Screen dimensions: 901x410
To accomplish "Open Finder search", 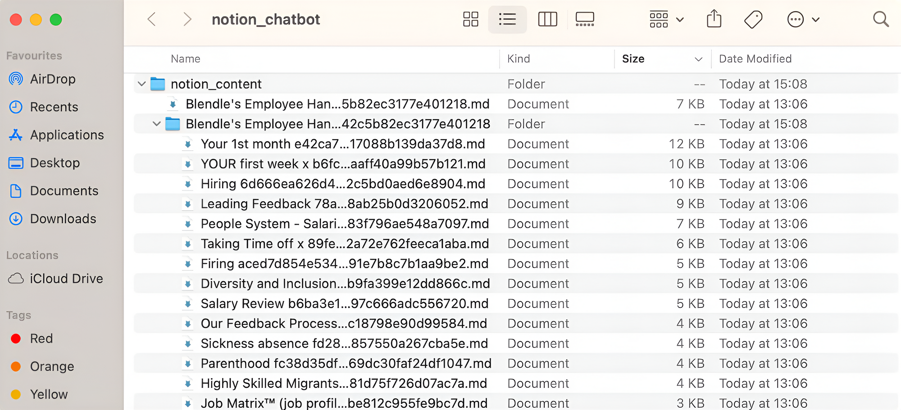I will tap(881, 19).
